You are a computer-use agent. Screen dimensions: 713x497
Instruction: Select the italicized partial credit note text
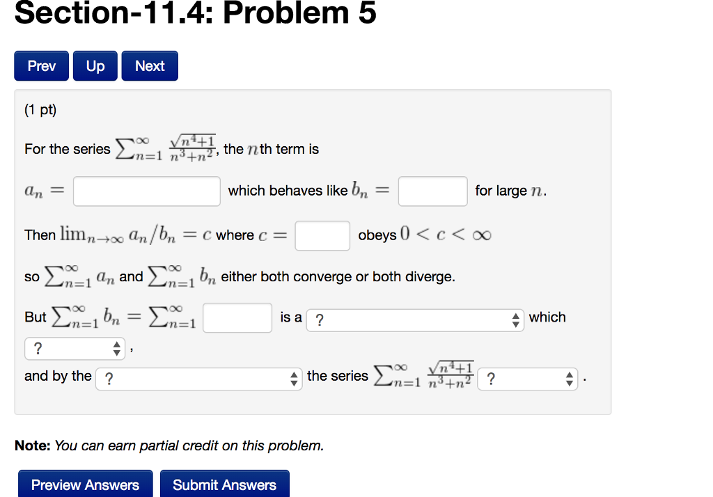[188, 445]
